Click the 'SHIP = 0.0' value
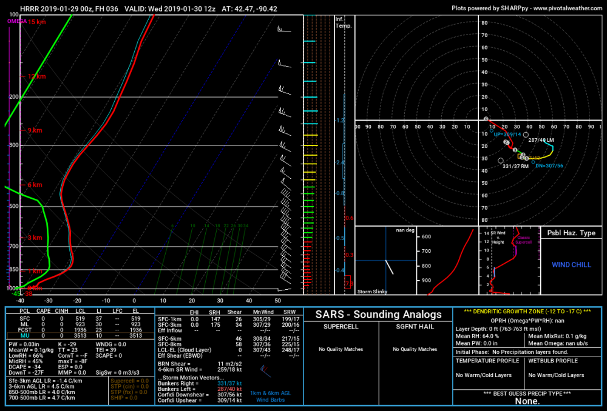The height and width of the screenshot is (411, 607). coord(124,398)
